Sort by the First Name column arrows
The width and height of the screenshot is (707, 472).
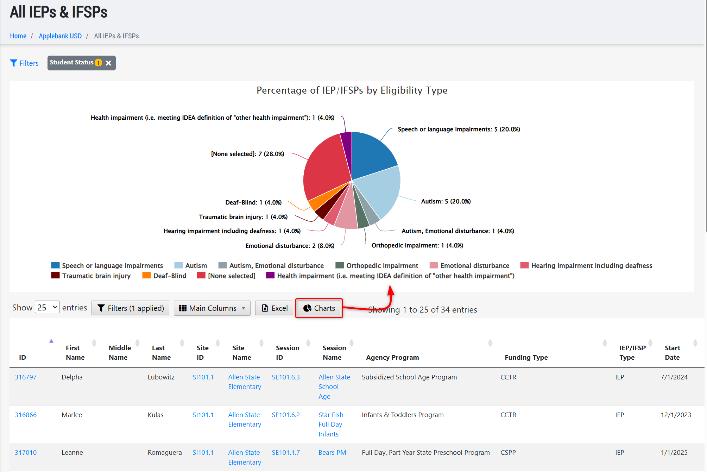point(94,343)
